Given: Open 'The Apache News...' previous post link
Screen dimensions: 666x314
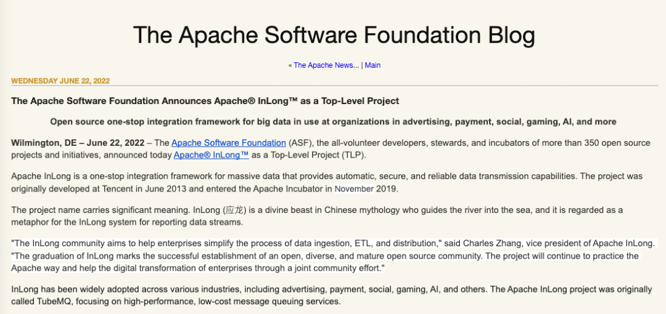Looking at the screenshot, I should point(326,65).
